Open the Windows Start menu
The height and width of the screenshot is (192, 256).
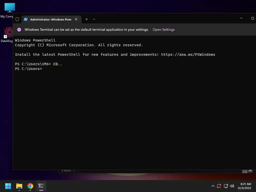click(x=8, y=186)
